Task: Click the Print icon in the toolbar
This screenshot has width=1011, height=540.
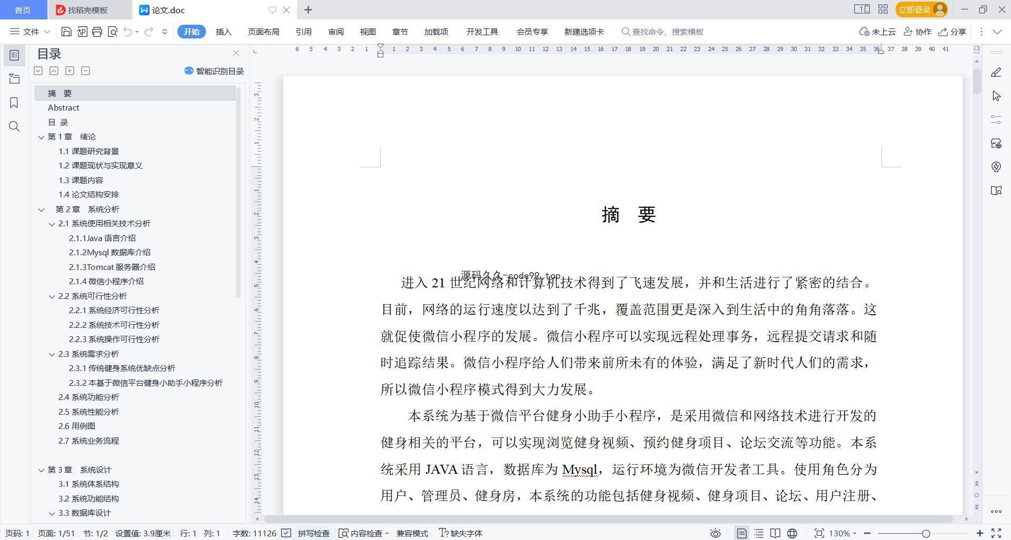Action: [x=97, y=32]
